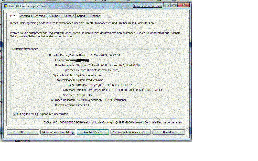Image resolution: width=258 pixels, height=161 pixels.
Task: Select the Windows 7 Ultimate 64-Bit-Version text
Action: (108, 65)
